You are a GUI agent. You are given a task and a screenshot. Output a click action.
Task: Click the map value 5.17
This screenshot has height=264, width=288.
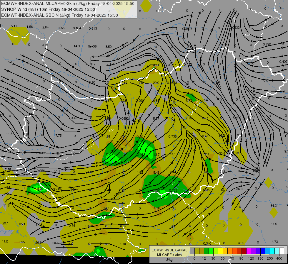pyautogui.click(x=14, y=26)
